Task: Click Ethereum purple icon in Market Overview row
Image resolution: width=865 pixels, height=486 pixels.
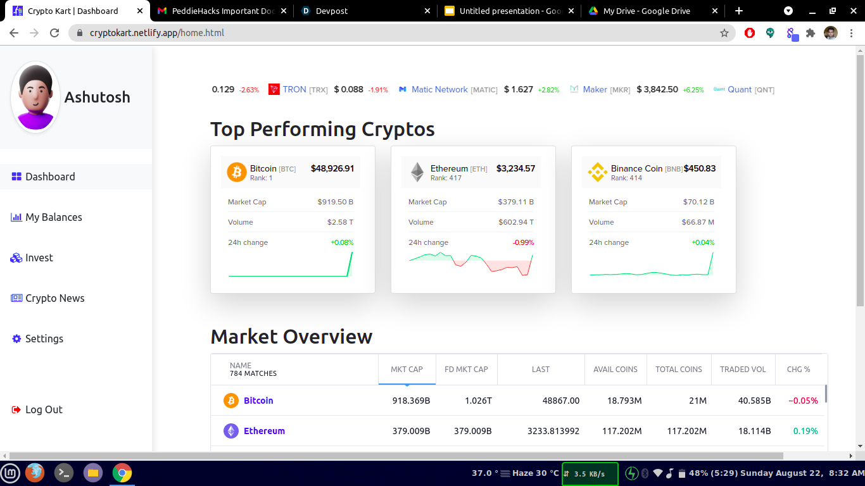Action: coord(231,431)
